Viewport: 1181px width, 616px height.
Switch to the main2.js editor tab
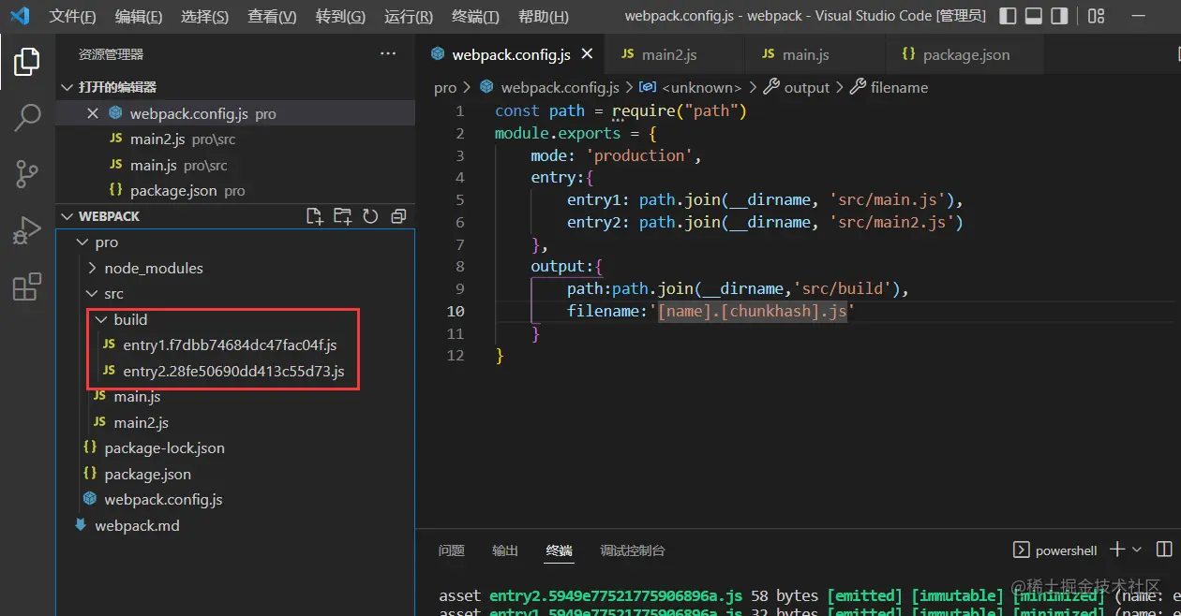click(x=669, y=55)
